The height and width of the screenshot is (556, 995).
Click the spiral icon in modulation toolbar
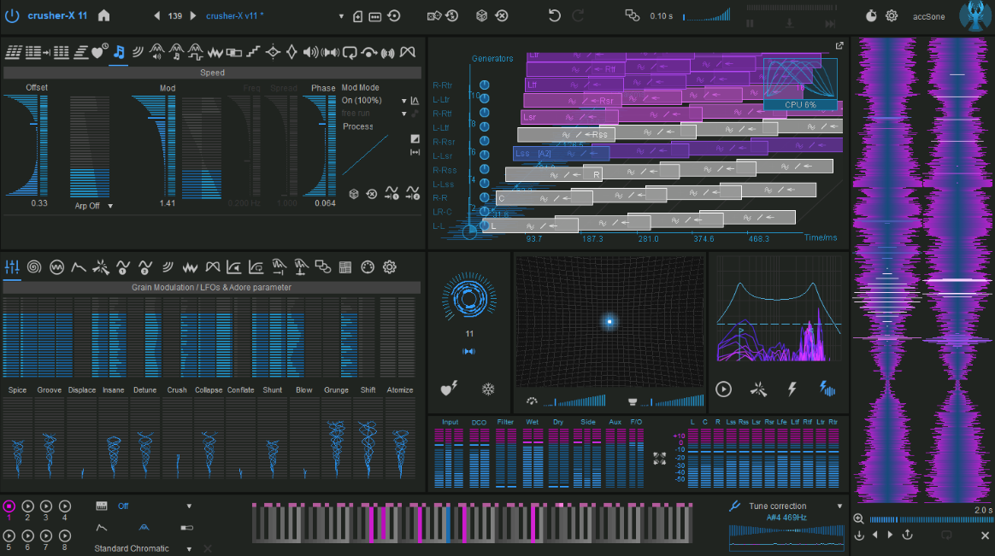point(34,267)
